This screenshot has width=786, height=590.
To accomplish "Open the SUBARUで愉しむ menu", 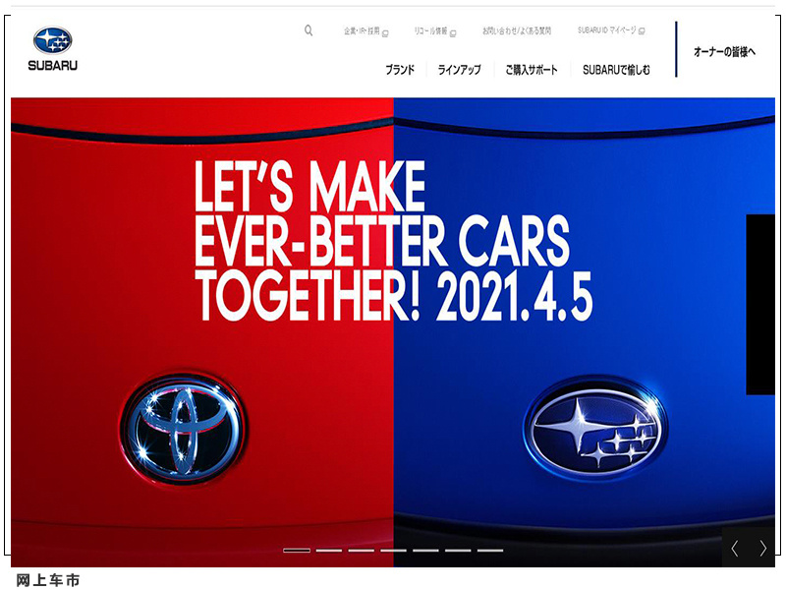I will click(616, 70).
